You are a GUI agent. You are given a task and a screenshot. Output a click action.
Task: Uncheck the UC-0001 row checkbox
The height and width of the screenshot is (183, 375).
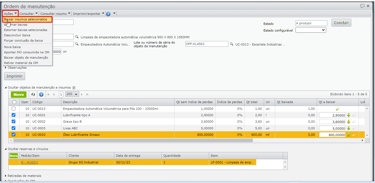14,115
